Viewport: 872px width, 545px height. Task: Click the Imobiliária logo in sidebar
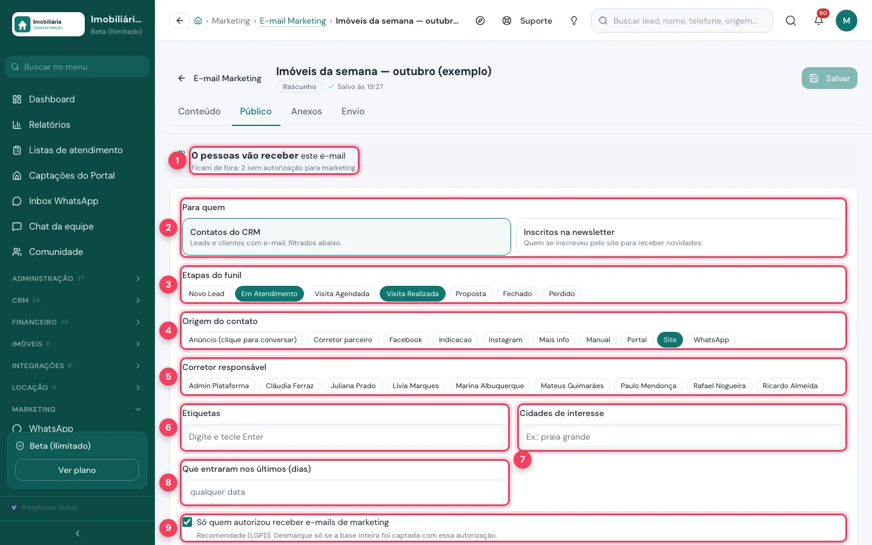[x=48, y=24]
